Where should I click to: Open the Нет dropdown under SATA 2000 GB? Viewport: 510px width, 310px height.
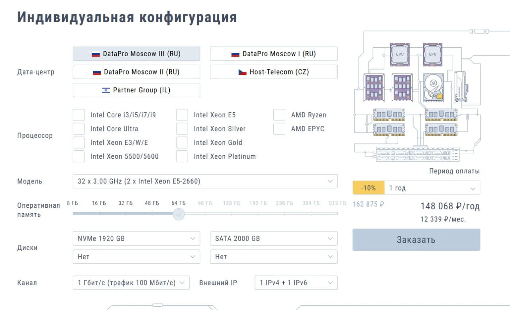click(x=274, y=257)
